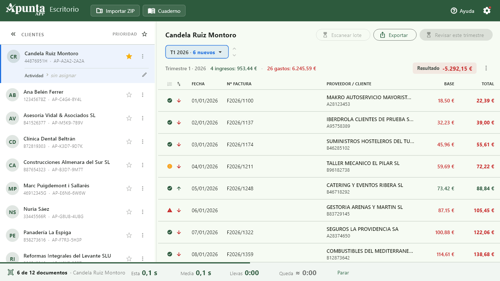500x281 pixels.
Task: Open the settings gear icon
Action: [487, 11]
